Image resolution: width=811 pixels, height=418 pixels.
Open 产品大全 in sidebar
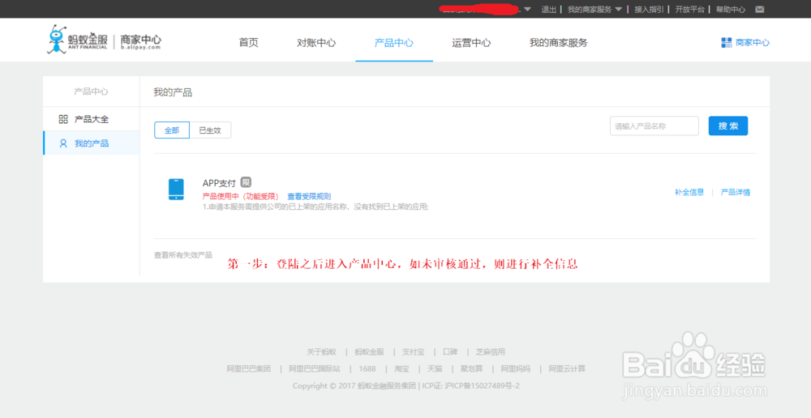point(92,119)
